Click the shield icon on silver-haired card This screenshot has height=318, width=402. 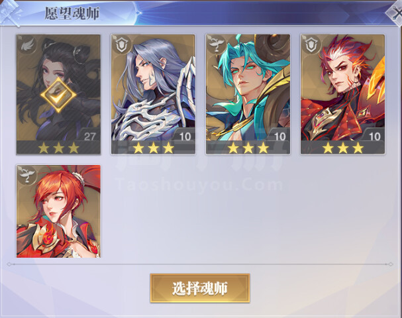point(122,46)
